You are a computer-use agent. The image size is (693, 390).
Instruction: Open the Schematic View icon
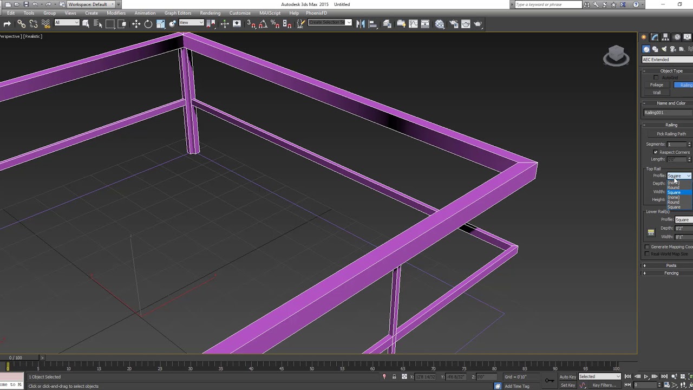pyautogui.click(x=426, y=24)
